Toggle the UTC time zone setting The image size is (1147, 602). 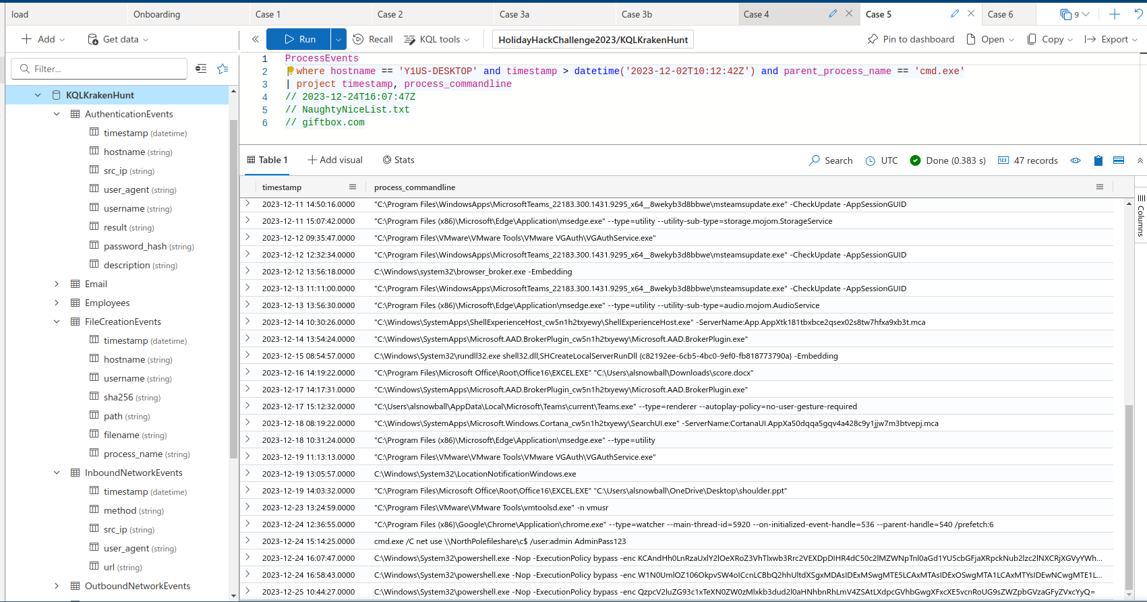pyautogui.click(x=881, y=160)
